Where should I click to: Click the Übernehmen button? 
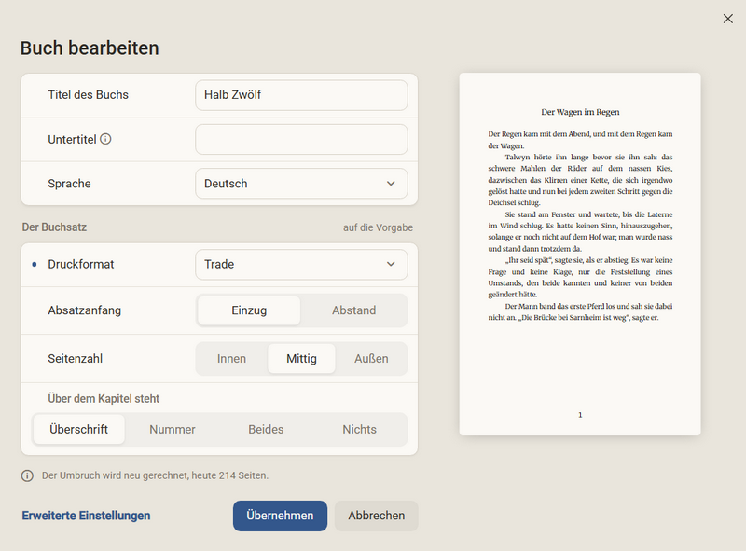[x=280, y=516]
